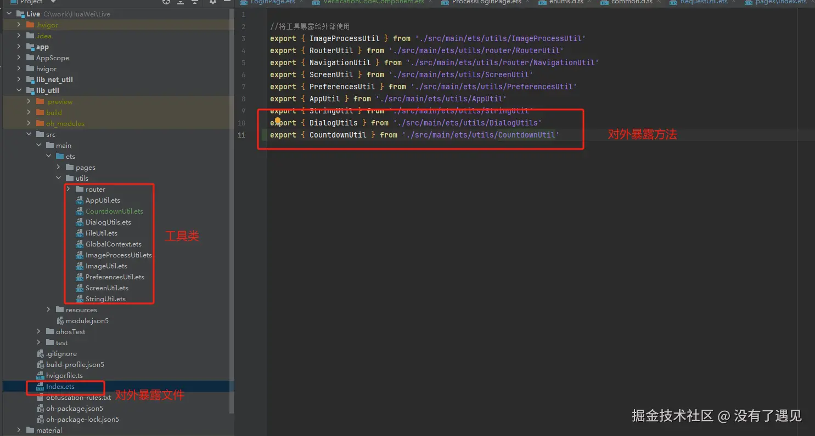Screen dimensions: 815x436
Task: Click the hvigor folder icon
Action: coord(30,69)
